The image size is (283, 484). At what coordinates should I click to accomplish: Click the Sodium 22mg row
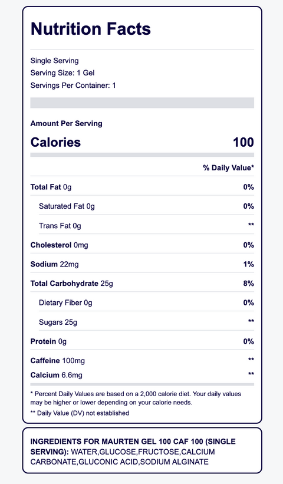point(142,264)
